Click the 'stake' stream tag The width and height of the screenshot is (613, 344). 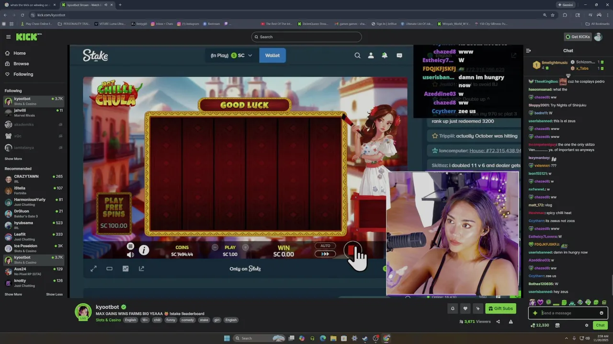click(204, 320)
